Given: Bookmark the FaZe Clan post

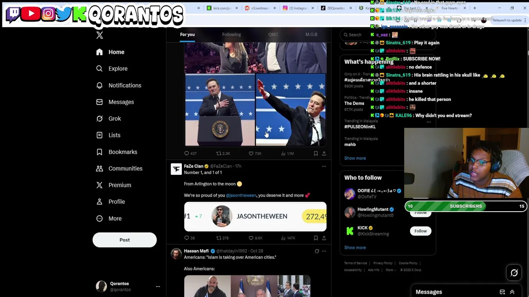Looking at the screenshot, I should click(x=316, y=238).
